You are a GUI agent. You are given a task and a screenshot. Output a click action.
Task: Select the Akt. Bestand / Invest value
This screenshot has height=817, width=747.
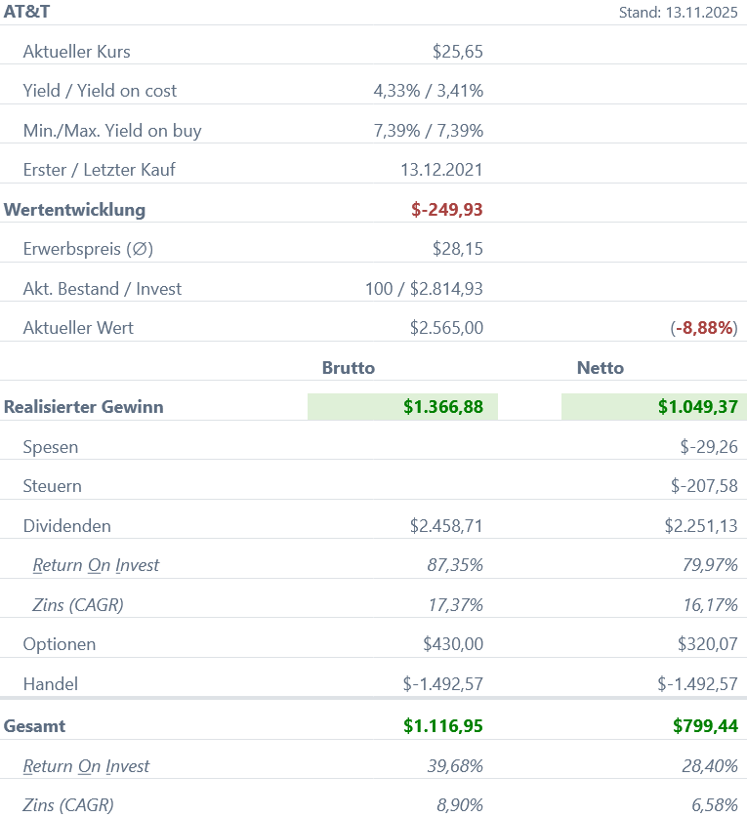click(x=424, y=289)
